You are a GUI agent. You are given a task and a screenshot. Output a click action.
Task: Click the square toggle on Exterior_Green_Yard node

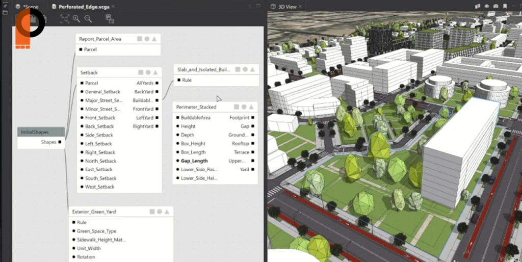click(x=152, y=212)
